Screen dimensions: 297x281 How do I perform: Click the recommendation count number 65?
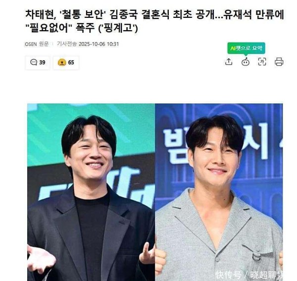[x=71, y=62]
